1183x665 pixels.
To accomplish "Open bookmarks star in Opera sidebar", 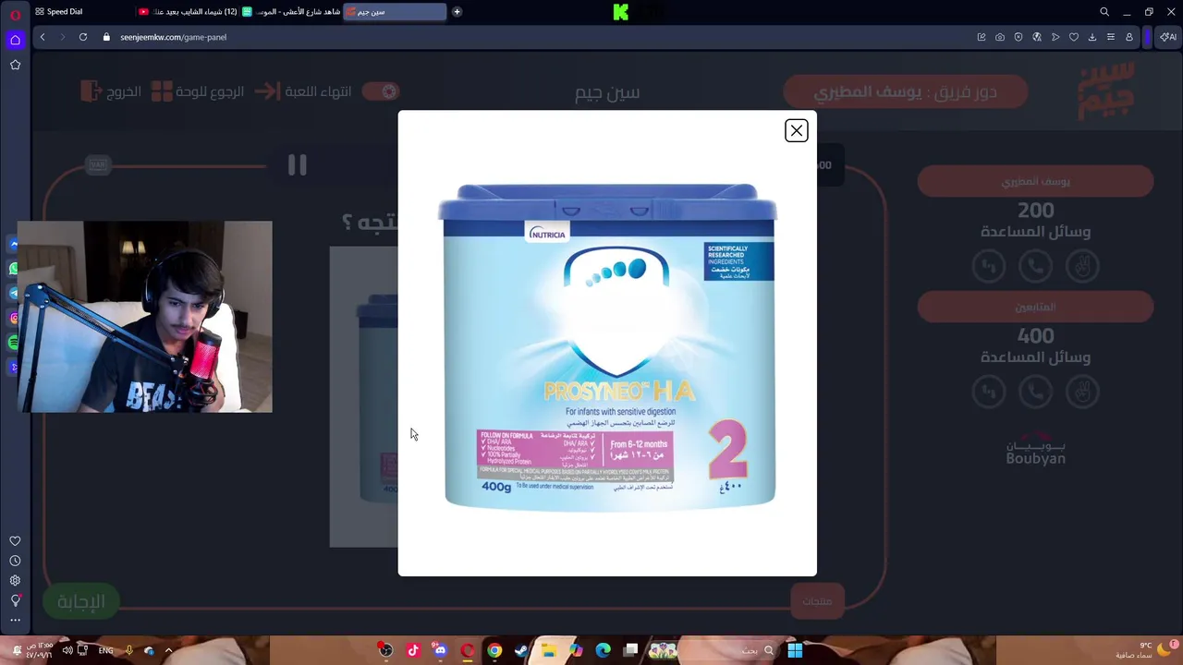I will click(x=15, y=65).
